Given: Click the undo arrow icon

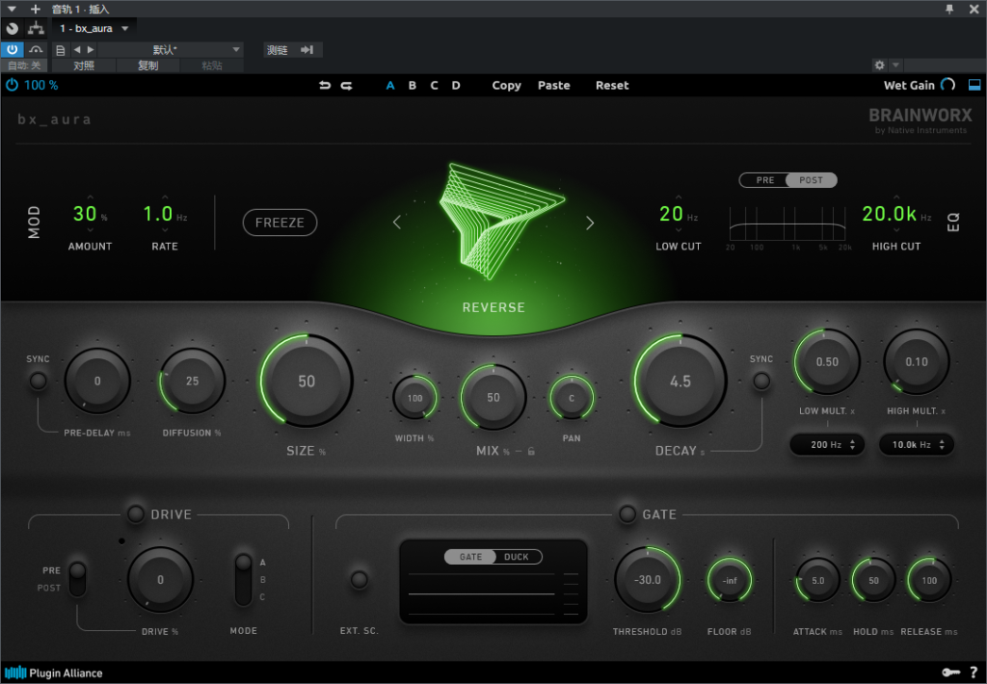Looking at the screenshot, I should [325, 86].
